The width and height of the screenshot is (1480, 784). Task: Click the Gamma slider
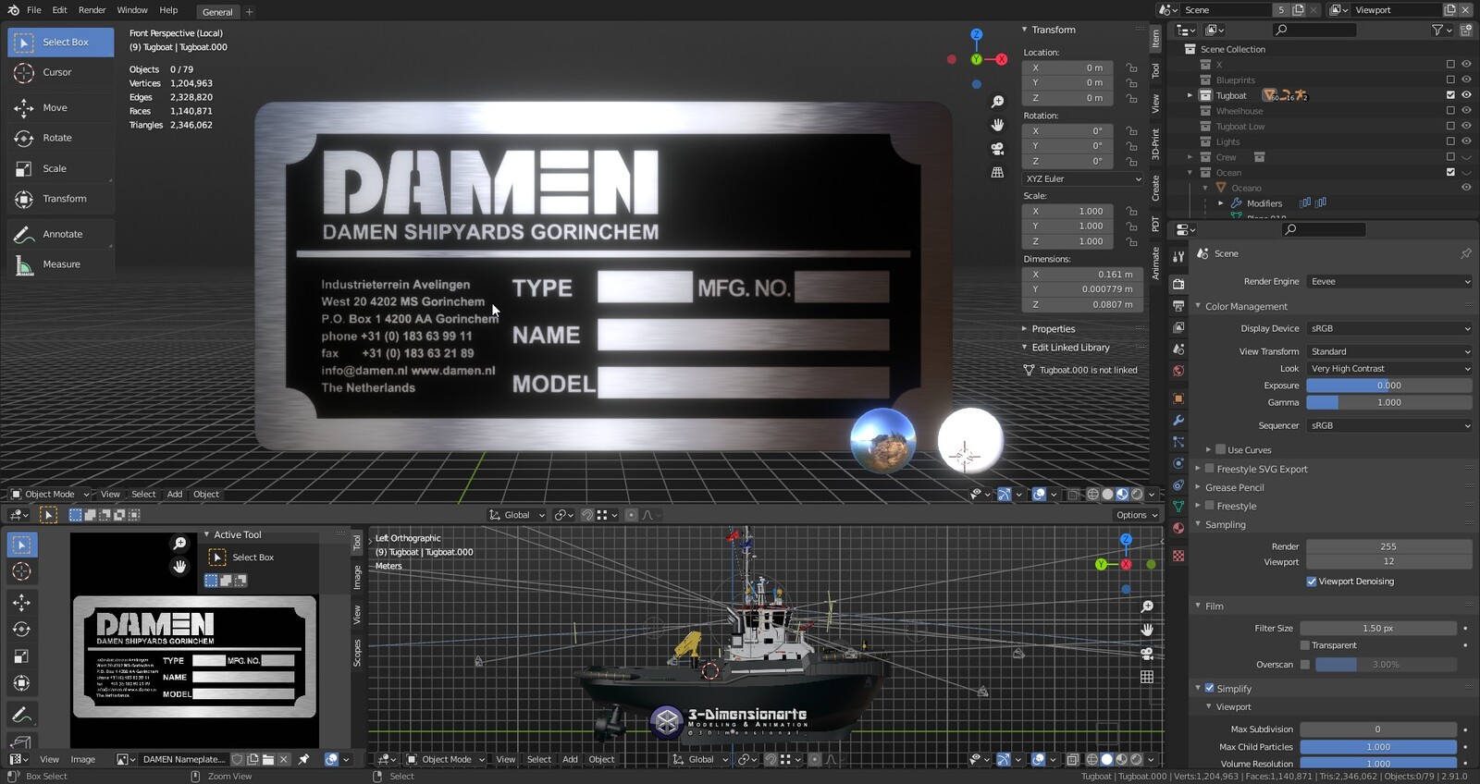[x=1389, y=402]
